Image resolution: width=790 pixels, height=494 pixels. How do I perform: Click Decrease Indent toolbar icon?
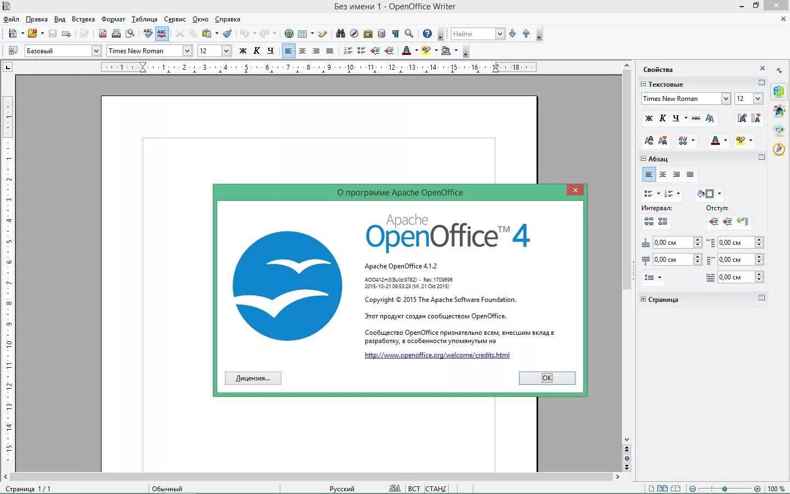point(375,50)
